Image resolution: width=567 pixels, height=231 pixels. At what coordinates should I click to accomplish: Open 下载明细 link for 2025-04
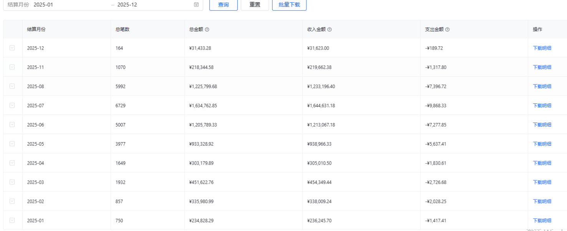542,163
